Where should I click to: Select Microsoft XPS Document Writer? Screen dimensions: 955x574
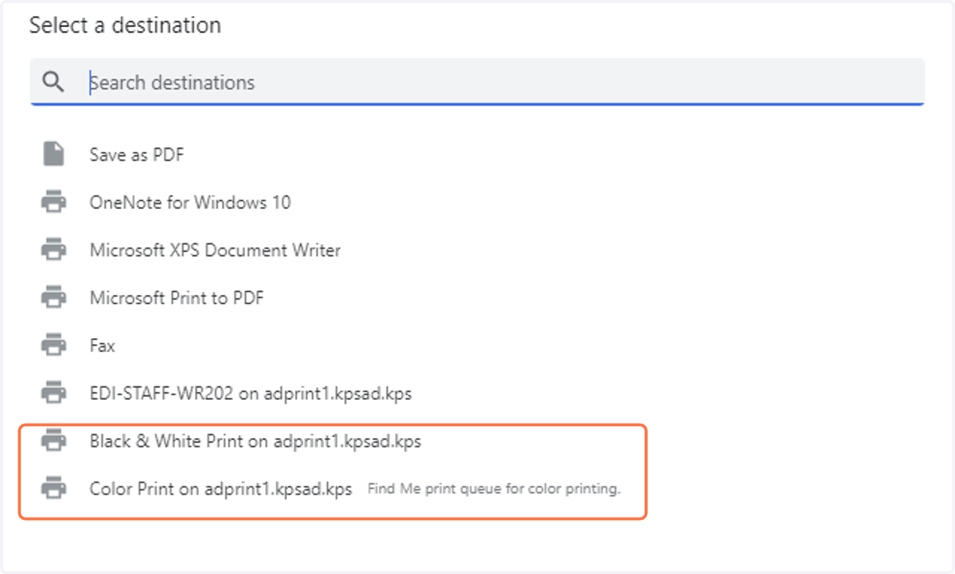tap(215, 250)
